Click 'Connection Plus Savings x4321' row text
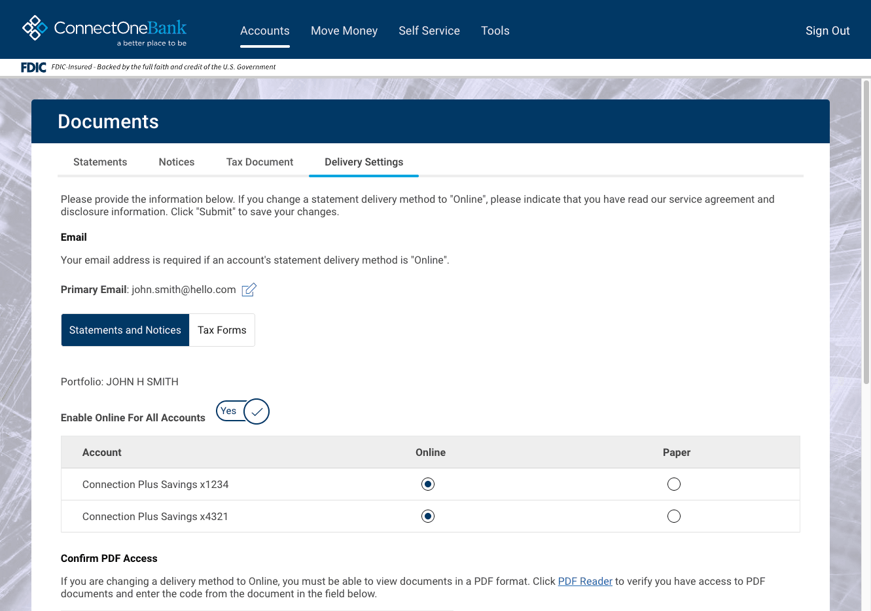Image resolution: width=871 pixels, height=611 pixels. coord(156,517)
